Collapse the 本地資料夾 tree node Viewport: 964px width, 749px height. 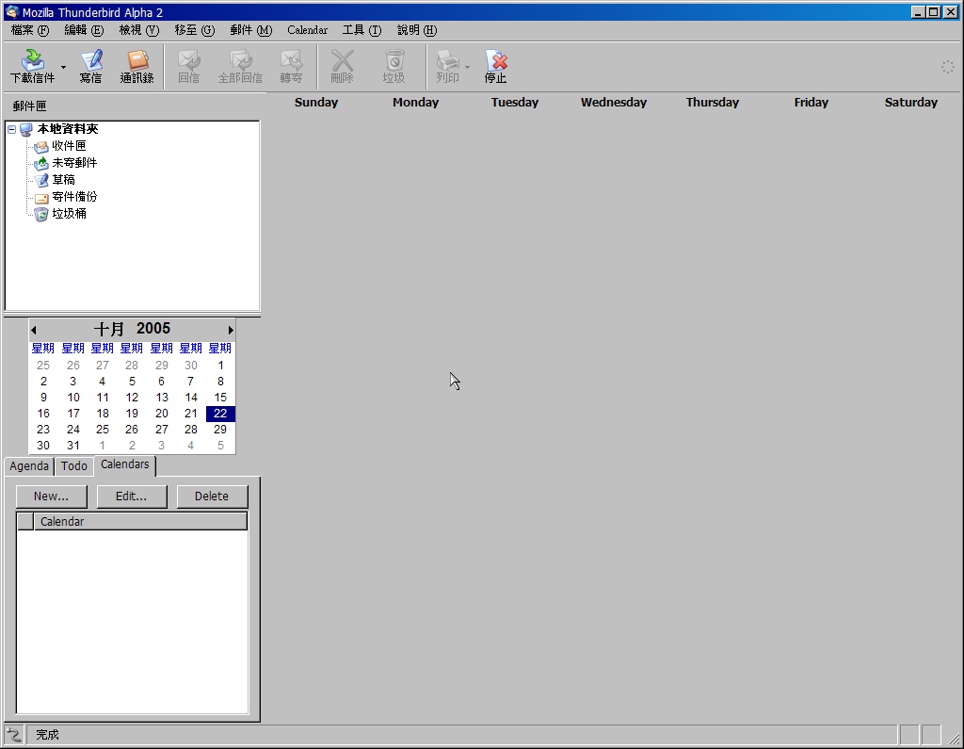[x=11, y=129]
